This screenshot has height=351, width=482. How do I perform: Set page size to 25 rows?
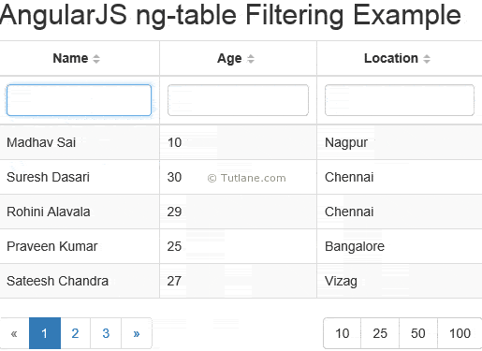pyautogui.click(x=380, y=333)
